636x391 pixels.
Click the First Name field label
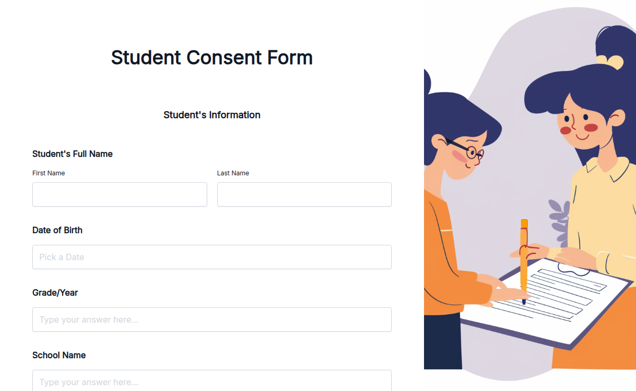[x=48, y=173]
